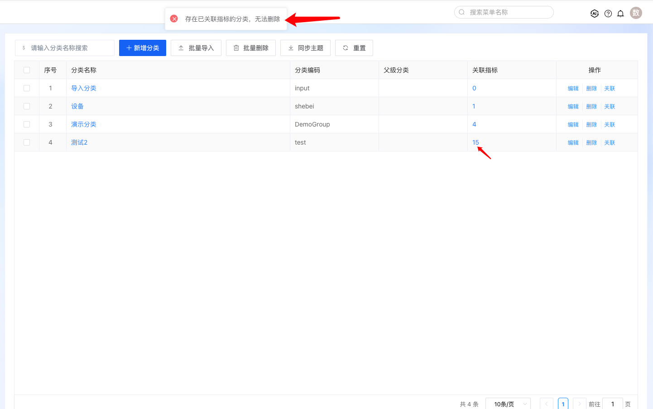The width and height of the screenshot is (653, 409).
Task: Click the AI assistant icon in header
Action: tap(595, 14)
